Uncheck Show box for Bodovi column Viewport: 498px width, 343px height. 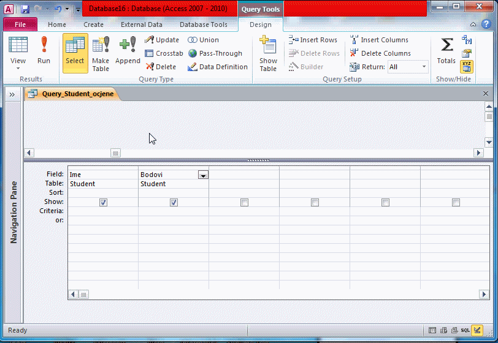pyautogui.click(x=174, y=202)
